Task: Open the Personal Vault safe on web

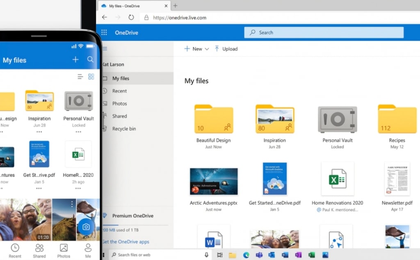Action: 337,119
